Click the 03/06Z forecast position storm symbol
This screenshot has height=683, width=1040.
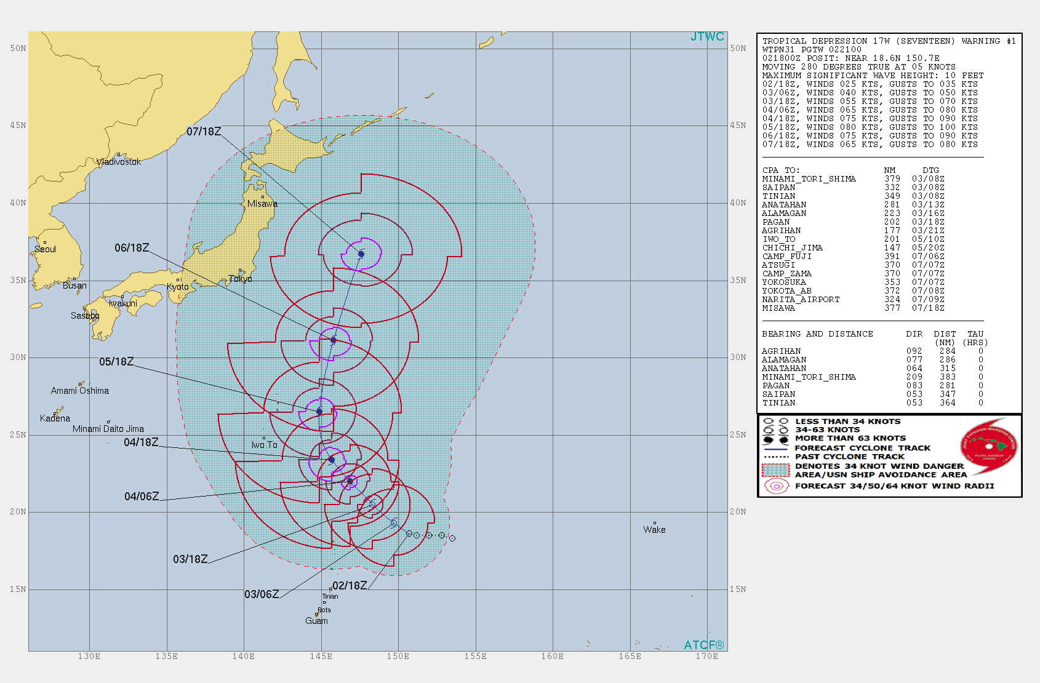(x=394, y=523)
